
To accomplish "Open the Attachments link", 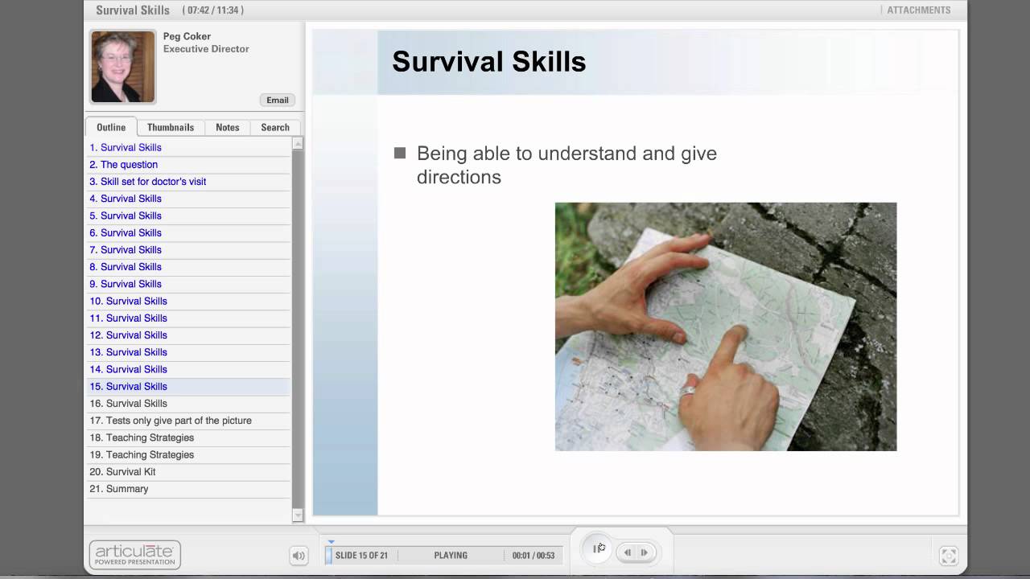I will (x=918, y=10).
